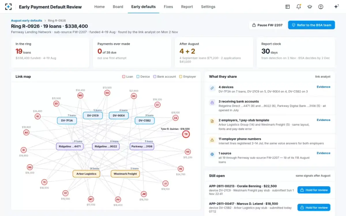Image resolution: width=346 pixels, height=216 pixels.
Task: Toggle the Bank account legend filter
Action: 165,77
